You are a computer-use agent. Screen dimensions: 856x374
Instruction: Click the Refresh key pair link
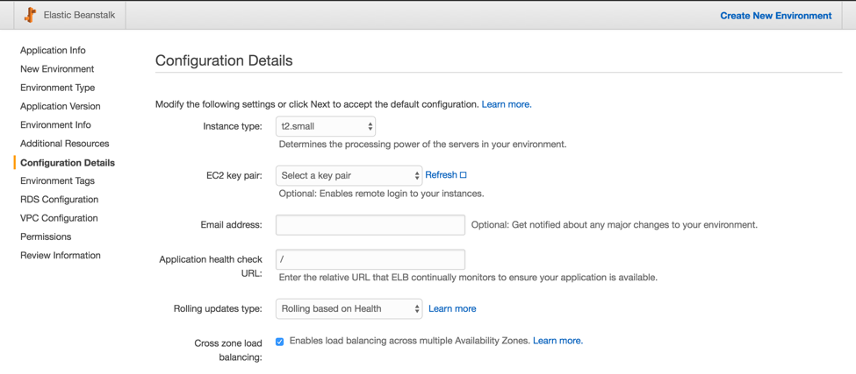(x=441, y=175)
